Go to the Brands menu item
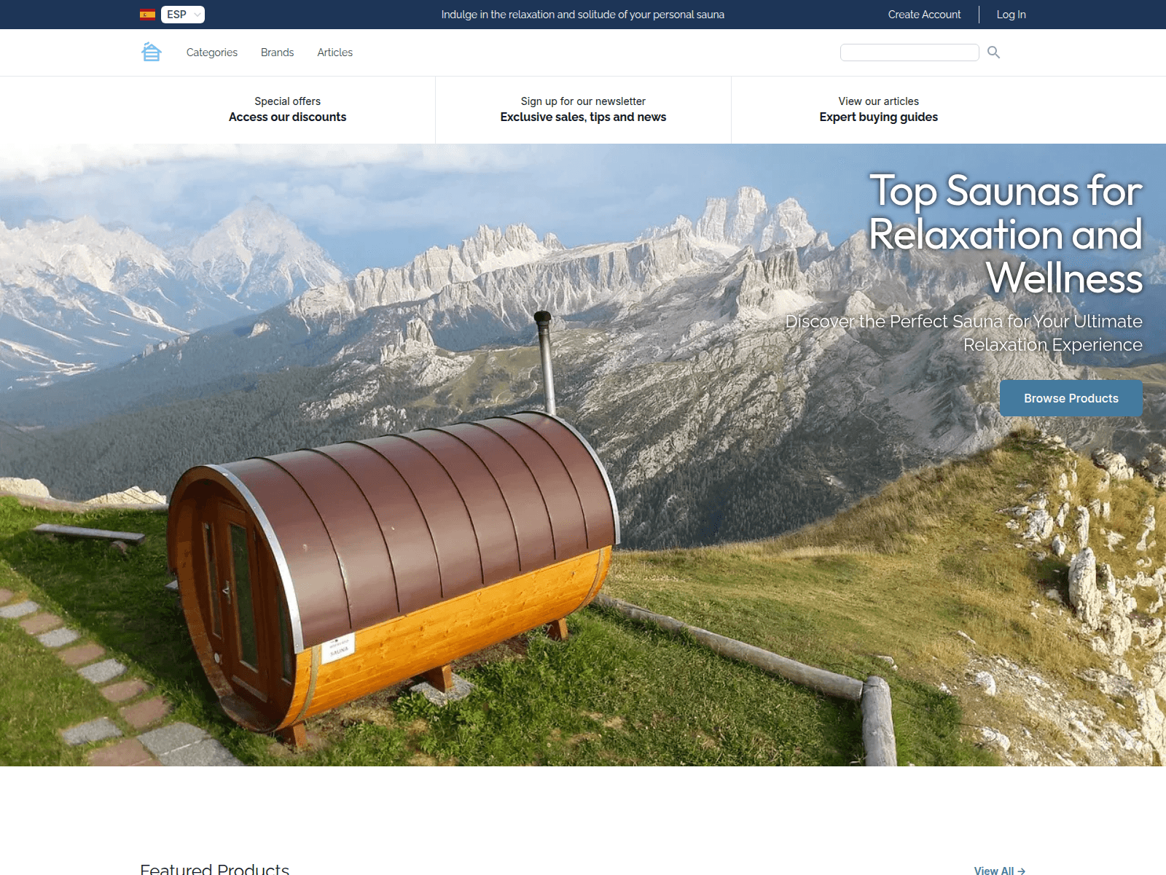Viewport: 1166px width, 875px height. (x=277, y=52)
